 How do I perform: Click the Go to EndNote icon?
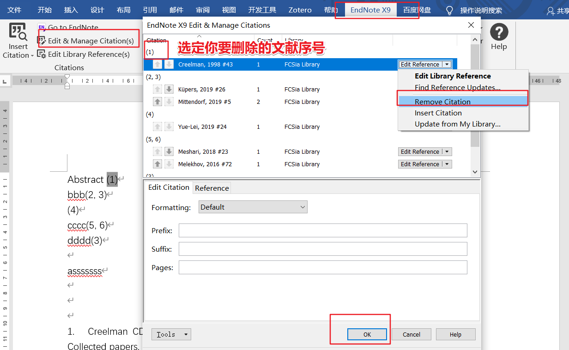pos(42,27)
